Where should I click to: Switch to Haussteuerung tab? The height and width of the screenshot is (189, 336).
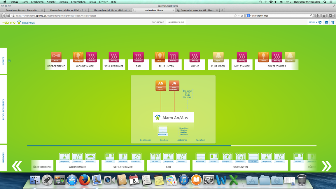(x=176, y=22)
